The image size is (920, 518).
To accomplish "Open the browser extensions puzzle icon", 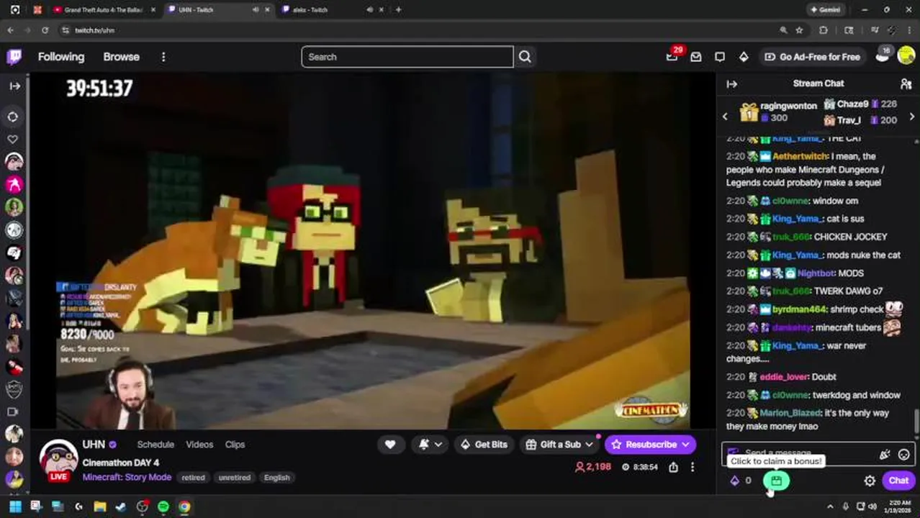I will pos(824,30).
